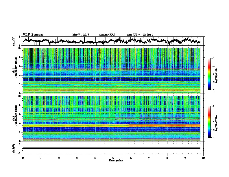The width and height of the screenshot is (229, 177).
Task: Click the ch.2 PSD color scale bar
Action: coord(209,122)
